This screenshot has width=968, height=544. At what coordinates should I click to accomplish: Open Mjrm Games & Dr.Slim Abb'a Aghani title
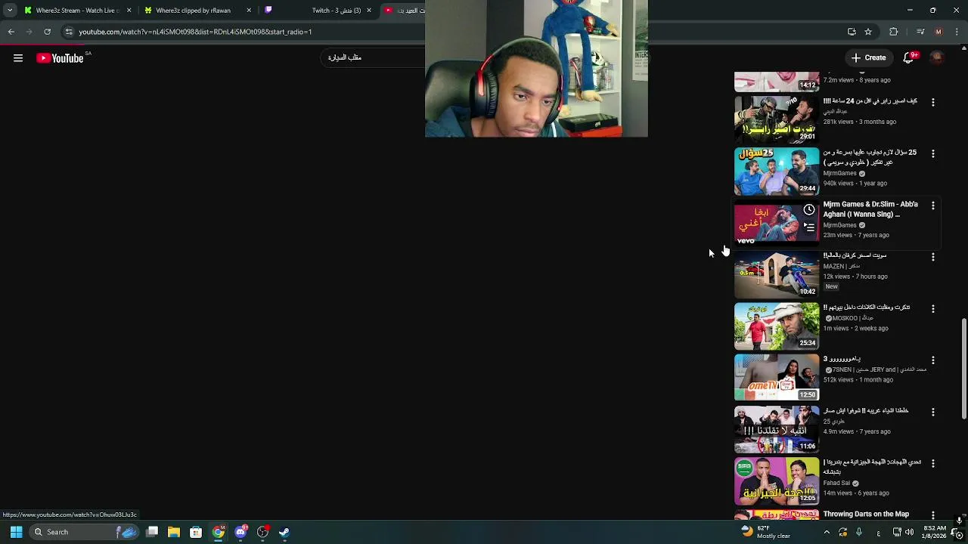[x=870, y=209]
